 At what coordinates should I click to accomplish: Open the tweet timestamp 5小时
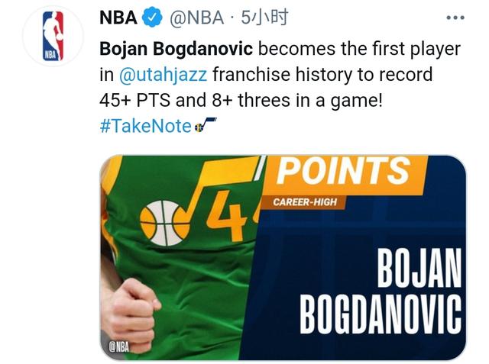tap(264, 18)
